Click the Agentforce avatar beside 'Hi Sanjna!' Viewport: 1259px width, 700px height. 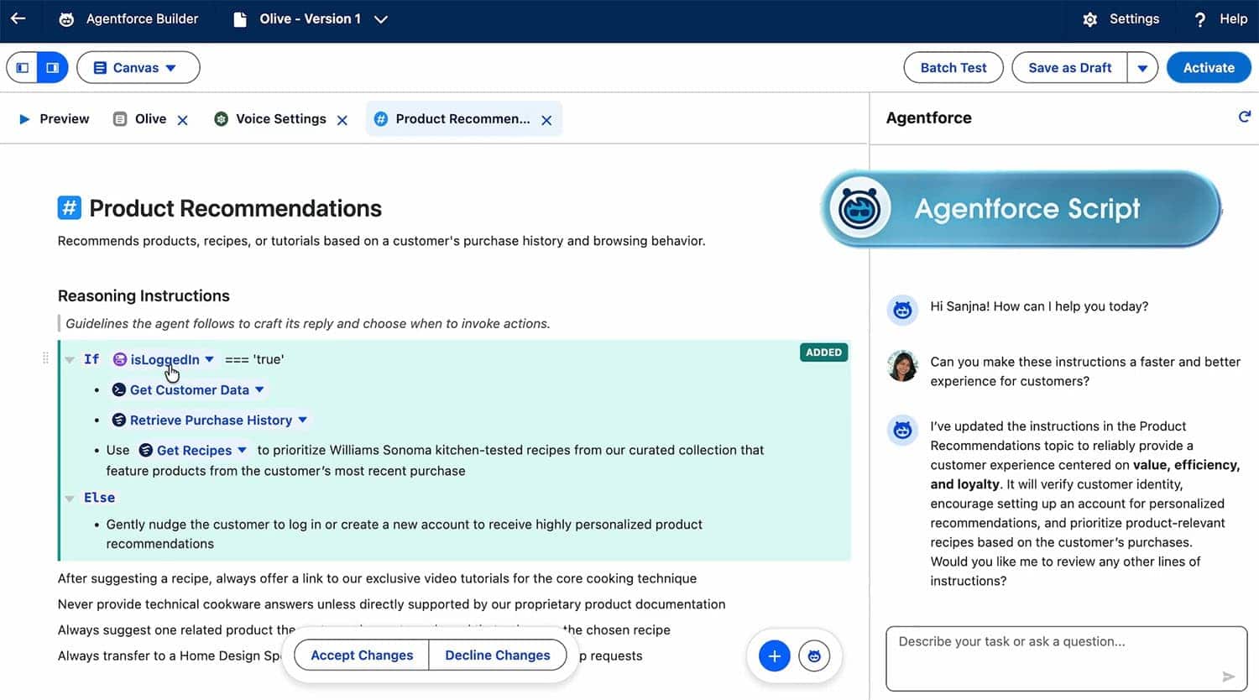click(x=902, y=310)
